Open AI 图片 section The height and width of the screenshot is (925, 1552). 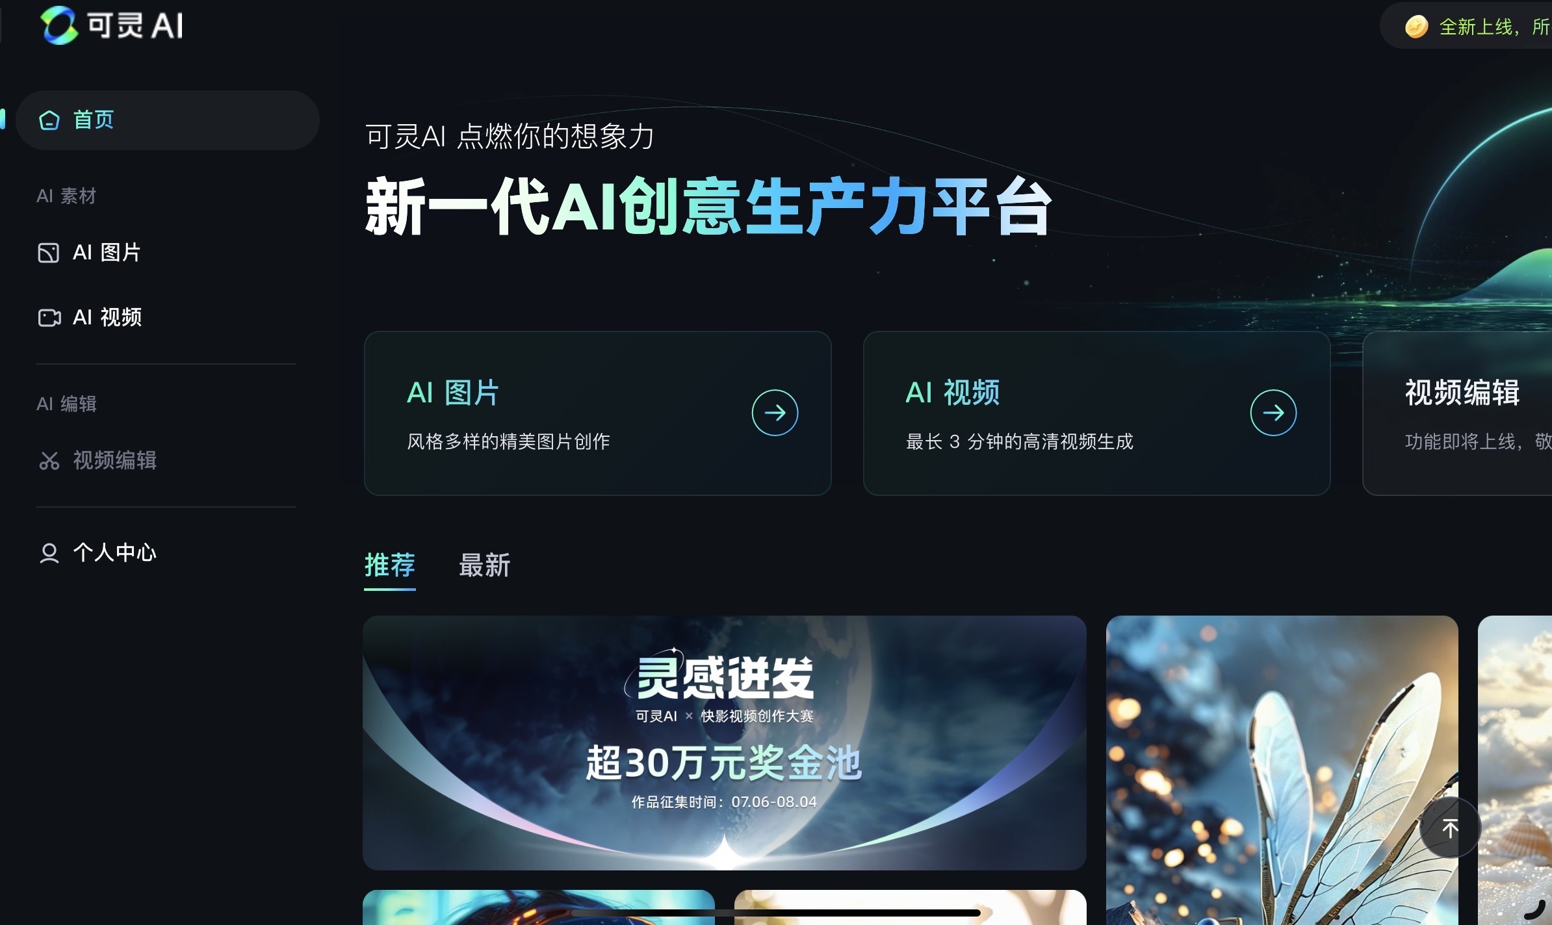107,252
